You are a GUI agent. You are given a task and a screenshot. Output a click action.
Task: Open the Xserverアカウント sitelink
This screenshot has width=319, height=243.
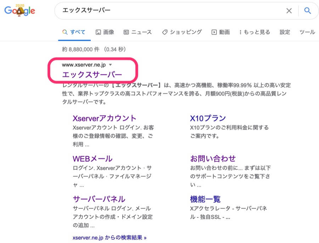[104, 118]
